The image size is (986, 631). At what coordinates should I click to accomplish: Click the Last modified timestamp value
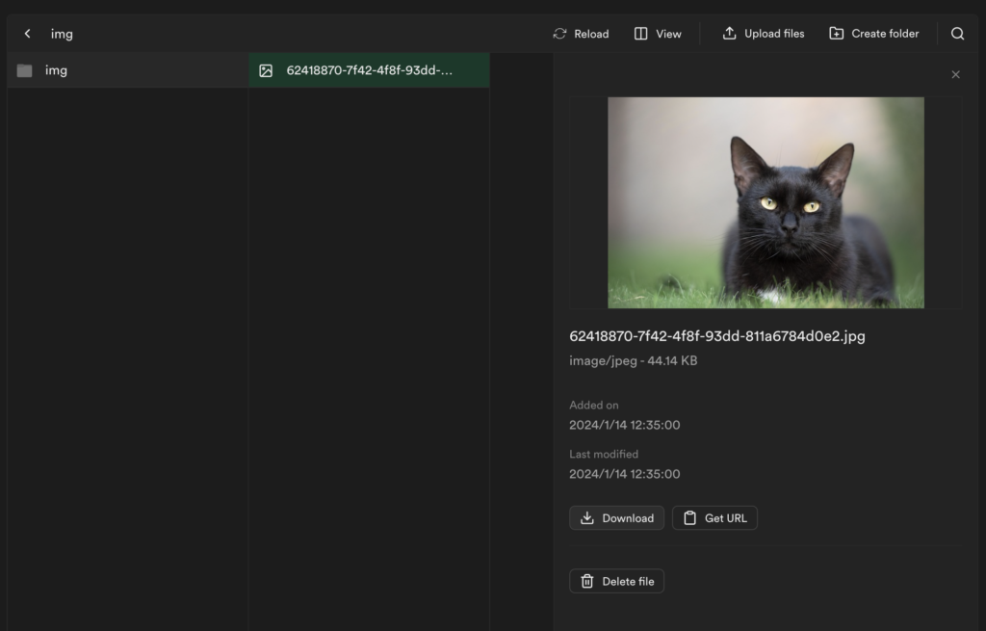tap(624, 474)
